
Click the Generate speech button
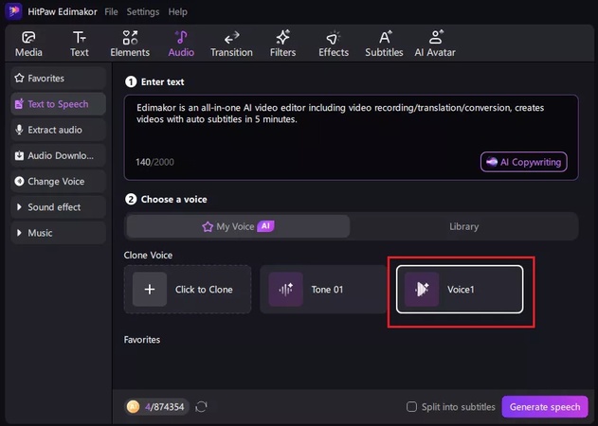545,407
